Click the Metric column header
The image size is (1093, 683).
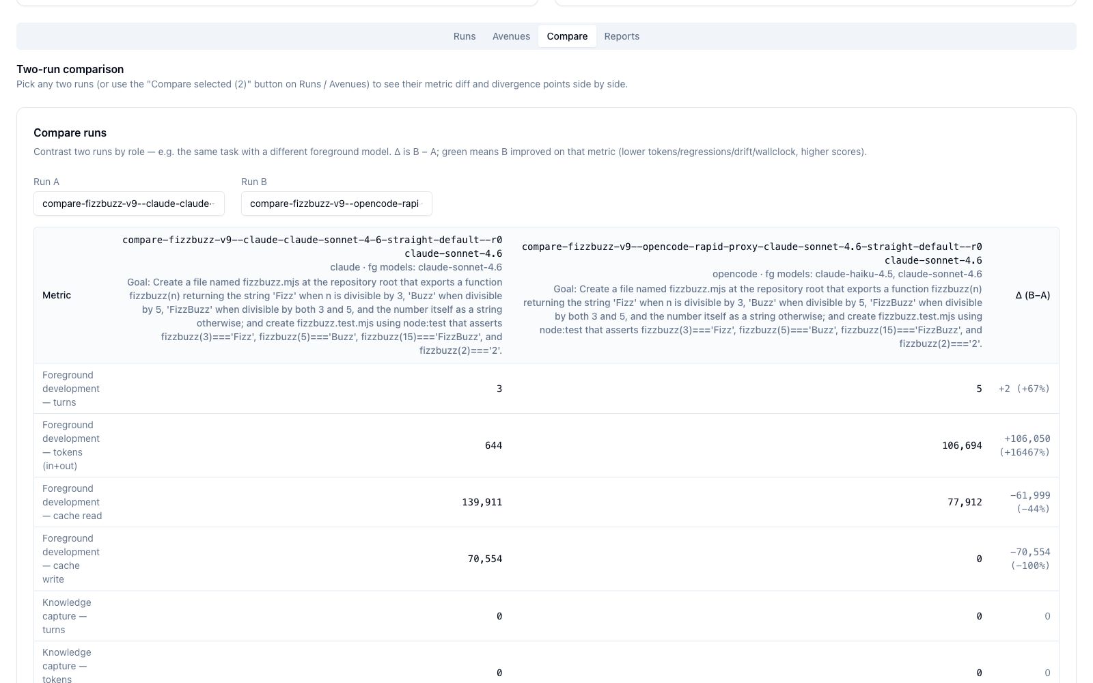(57, 295)
